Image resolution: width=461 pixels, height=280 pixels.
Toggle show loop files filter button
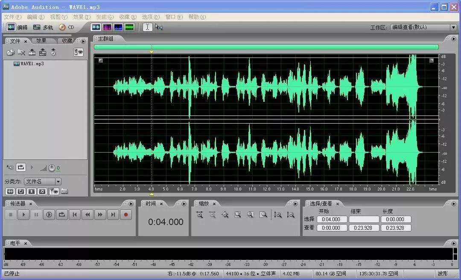click(20, 191)
